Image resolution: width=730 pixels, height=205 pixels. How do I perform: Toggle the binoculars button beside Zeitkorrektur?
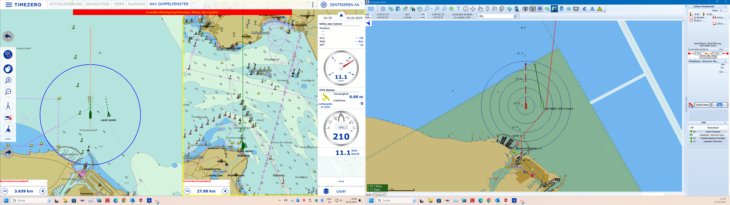click(720, 105)
